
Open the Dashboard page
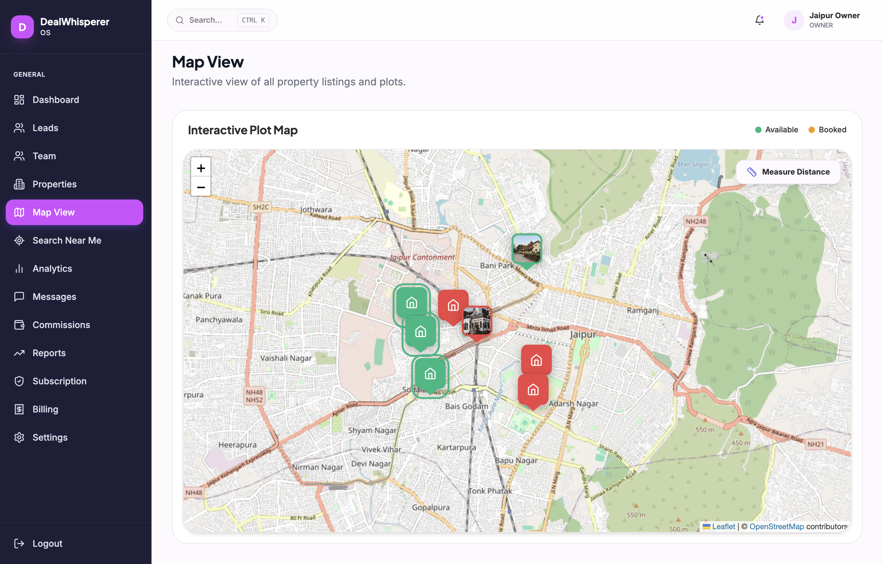tap(74, 100)
